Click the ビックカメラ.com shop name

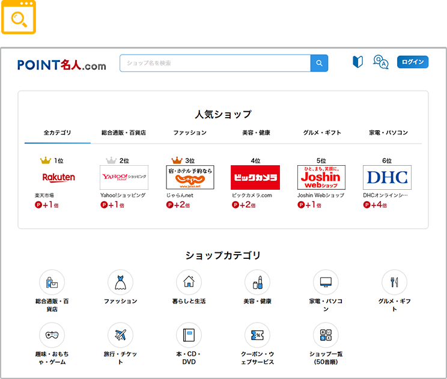(x=252, y=195)
